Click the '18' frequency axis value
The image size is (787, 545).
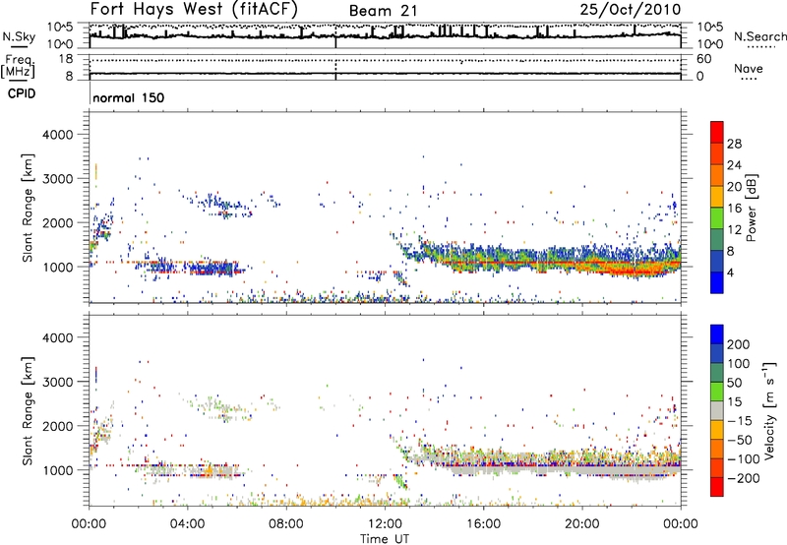coord(66,59)
